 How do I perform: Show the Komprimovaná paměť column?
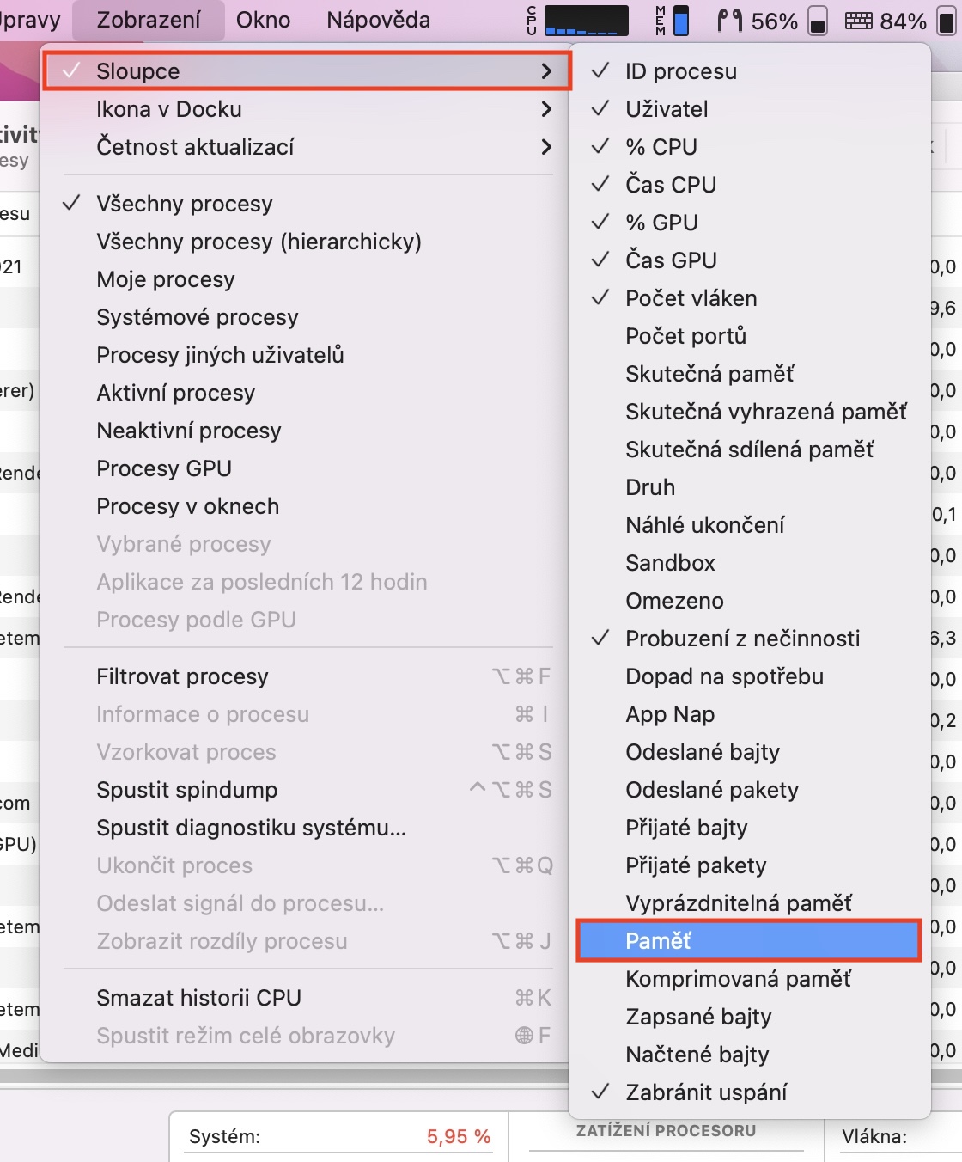click(738, 979)
